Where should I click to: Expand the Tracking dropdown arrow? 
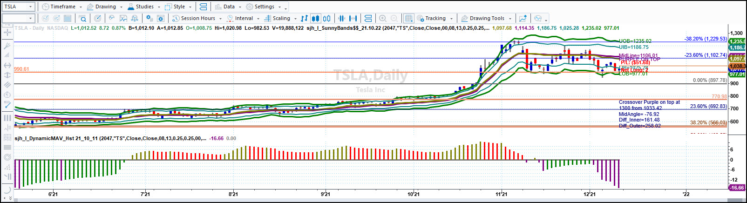coord(451,19)
